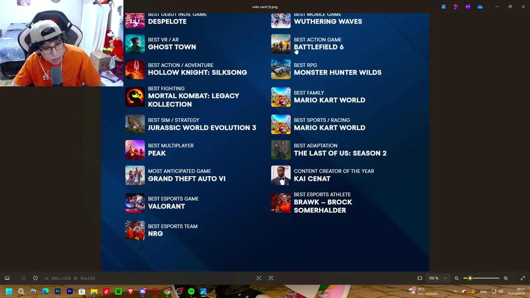Click the text 'HOLLOW KNIGHT: SILKSONG'
530x298 pixels.
[198, 72]
